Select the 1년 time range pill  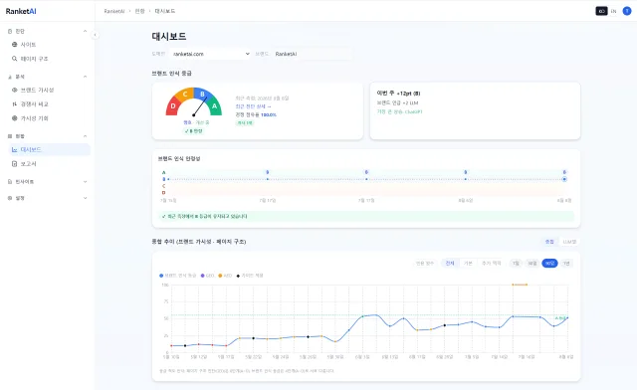tap(566, 264)
